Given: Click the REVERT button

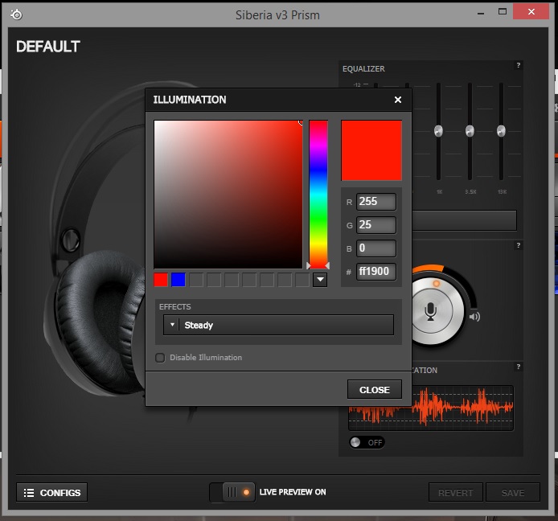Looking at the screenshot, I should click(x=456, y=493).
